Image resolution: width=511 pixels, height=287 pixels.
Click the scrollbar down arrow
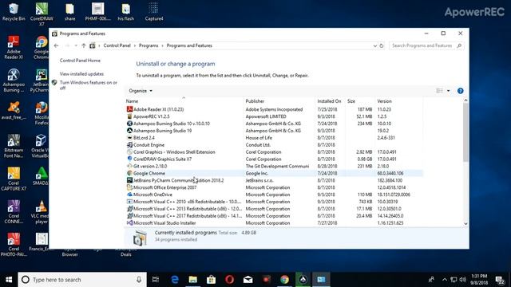(465, 223)
